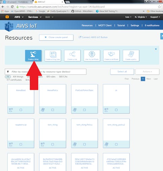Click the Create a policy tile

click(x=131, y=56)
